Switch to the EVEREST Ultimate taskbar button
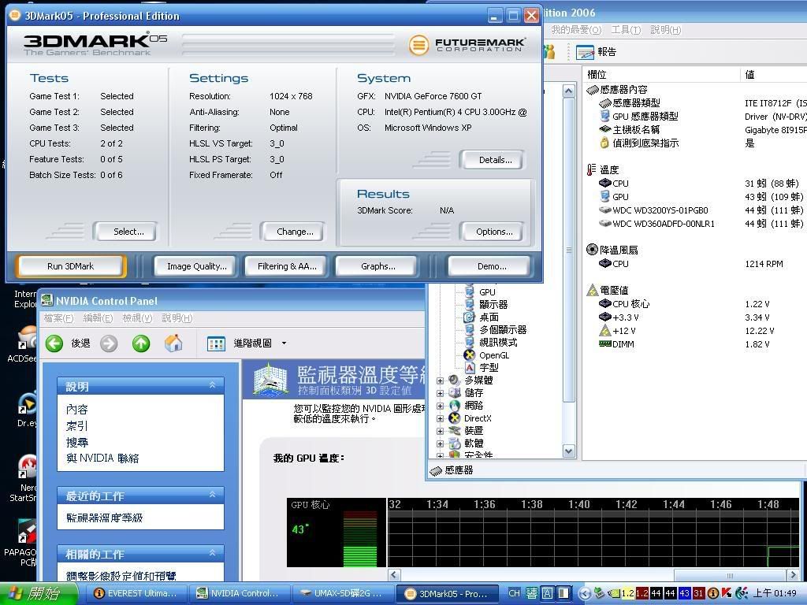Viewport: 807px width, 605px height. pyautogui.click(x=136, y=593)
